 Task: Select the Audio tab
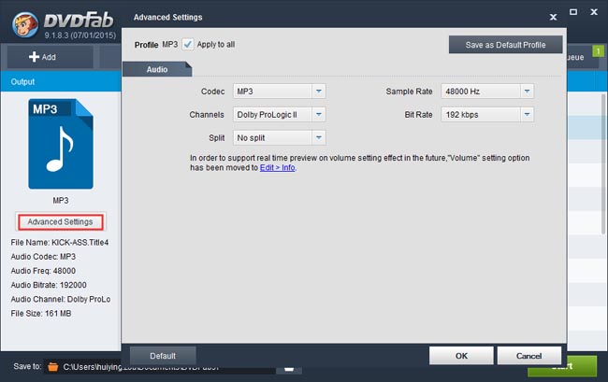156,68
